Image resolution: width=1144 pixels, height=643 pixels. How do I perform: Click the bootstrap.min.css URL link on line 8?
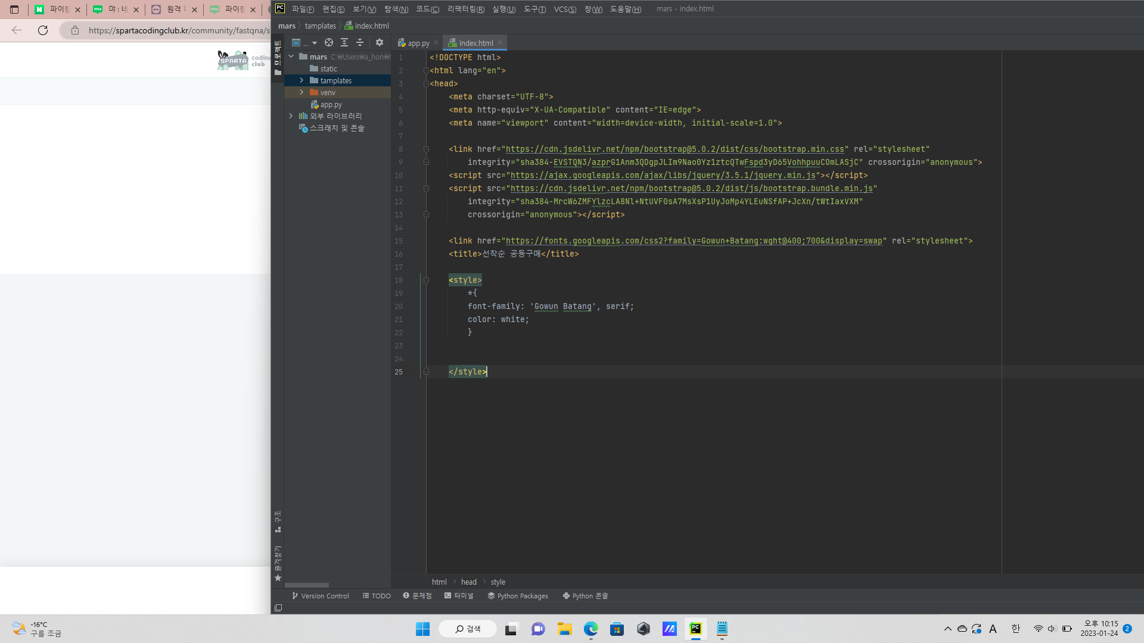674,149
